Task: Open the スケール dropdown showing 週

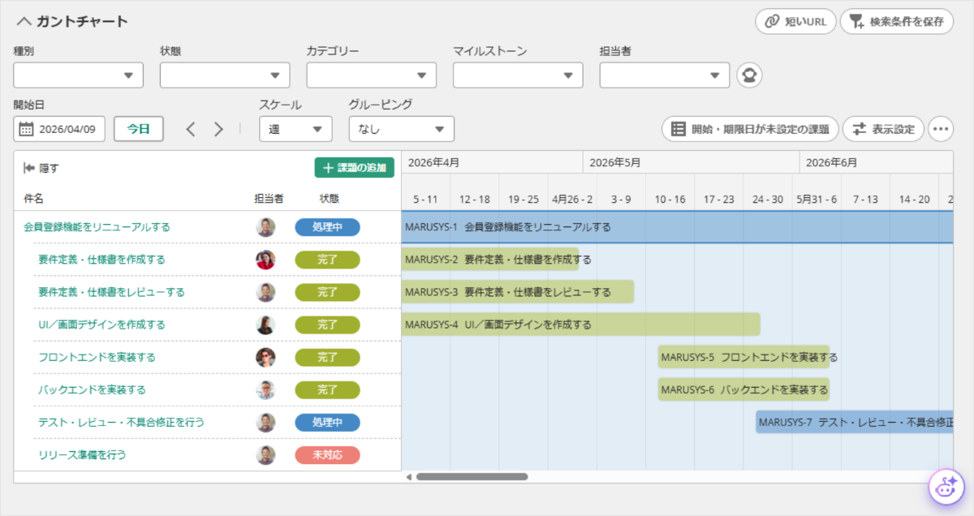Action: pos(296,129)
